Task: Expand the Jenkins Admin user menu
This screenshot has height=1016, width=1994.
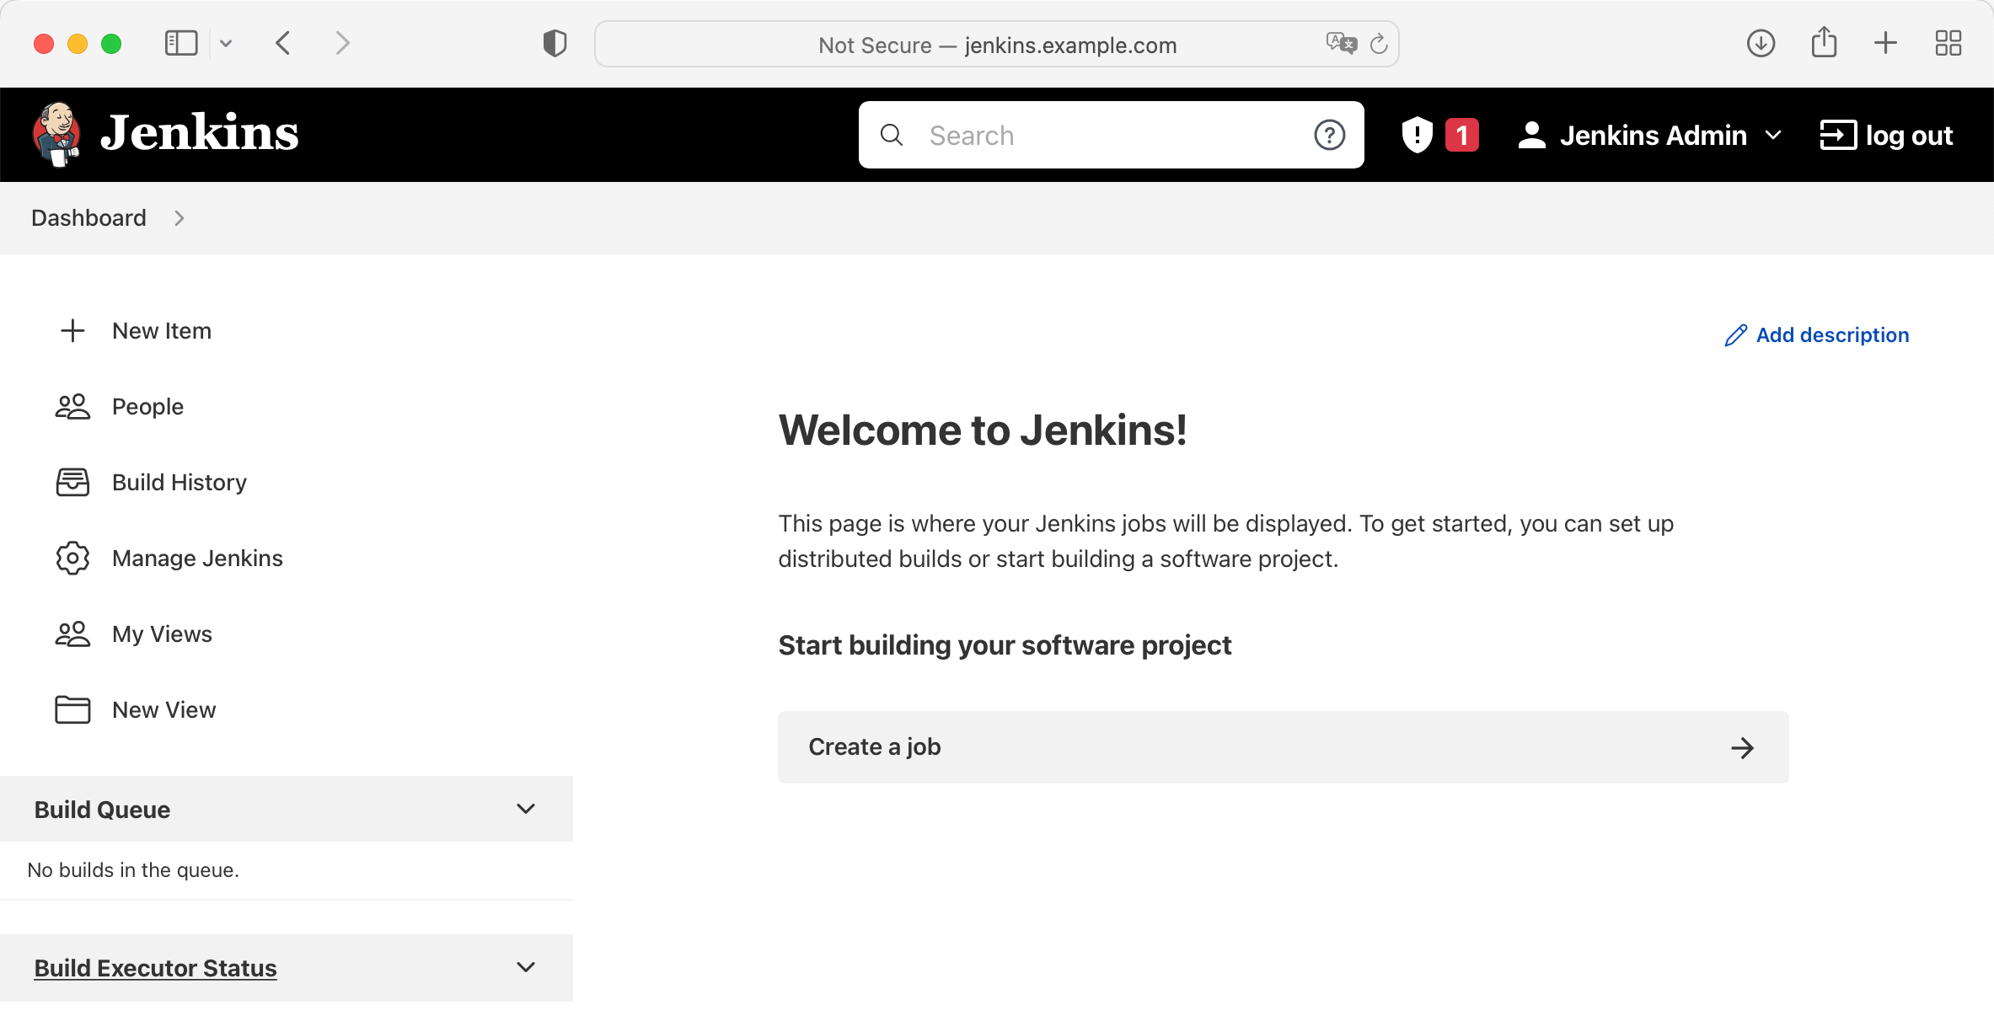Action: coord(1773,135)
